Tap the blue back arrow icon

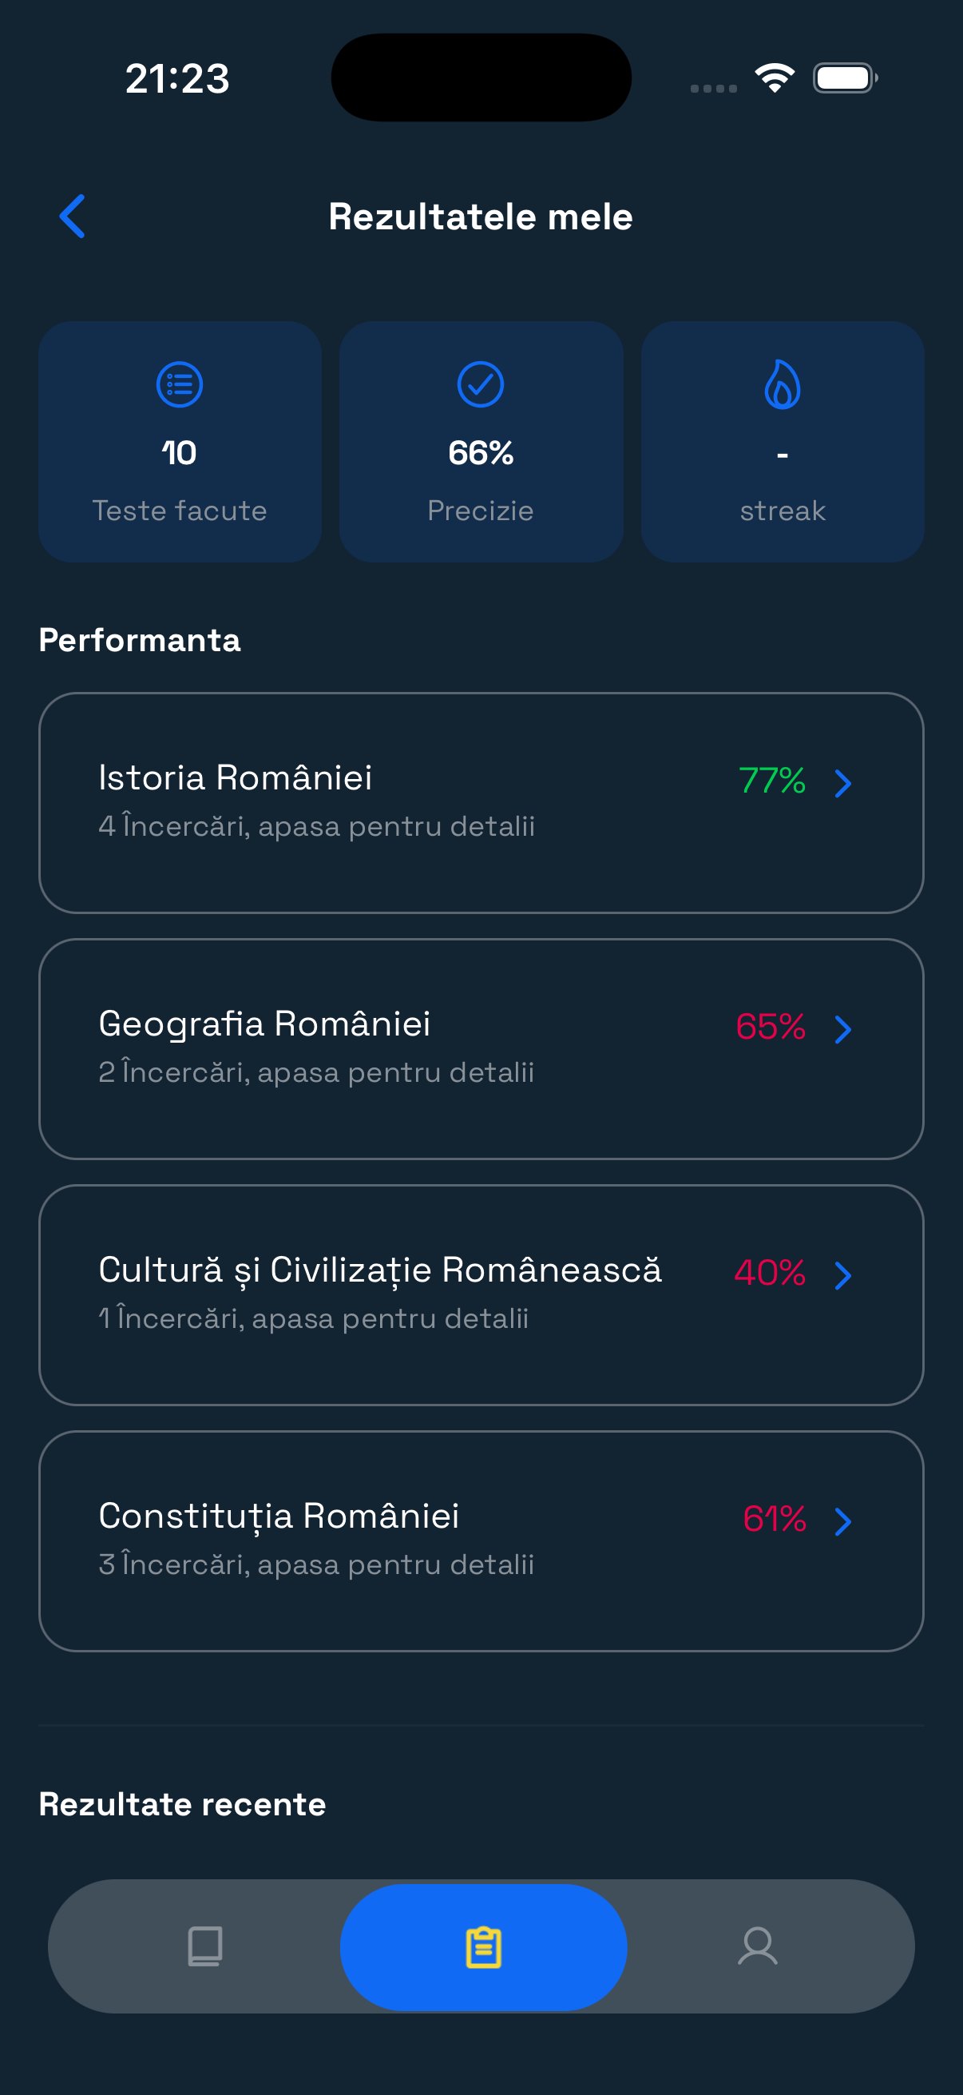click(x=73, y=217)
